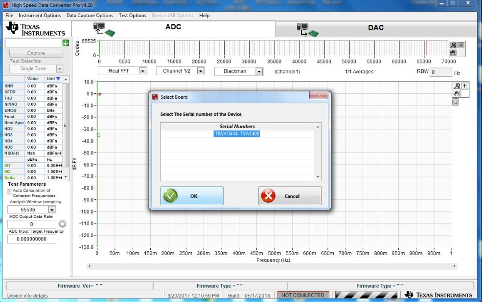Click the ENOB row label
Image resolution: width=482 pixels, height=302 pixels.
coord(10,110)
